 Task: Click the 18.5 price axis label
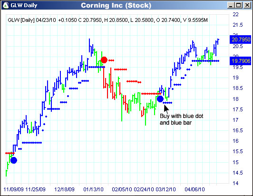coord(237,88)
